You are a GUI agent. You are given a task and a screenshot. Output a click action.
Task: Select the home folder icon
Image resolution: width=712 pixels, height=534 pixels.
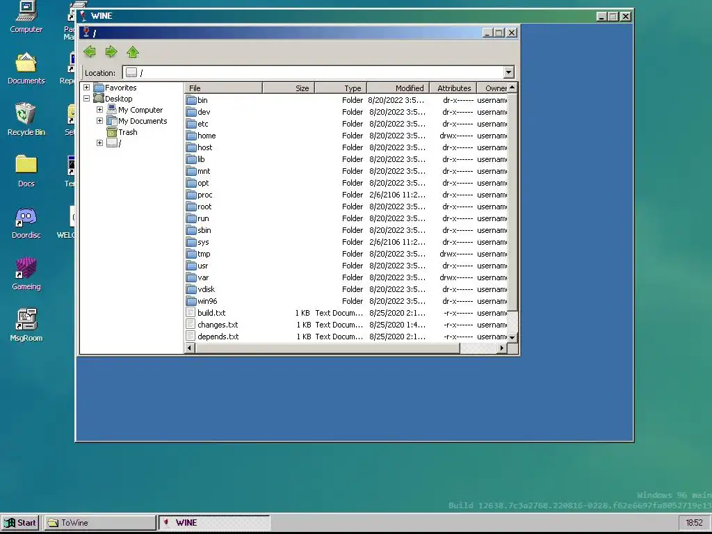191,136
